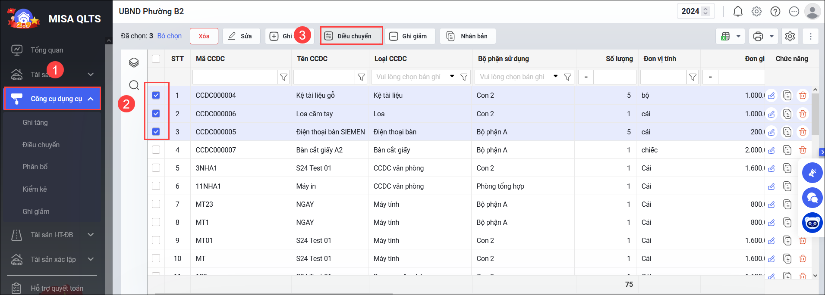Toggle the select-all header checkbox
This screenshot has height=295, width=825.
156,59
